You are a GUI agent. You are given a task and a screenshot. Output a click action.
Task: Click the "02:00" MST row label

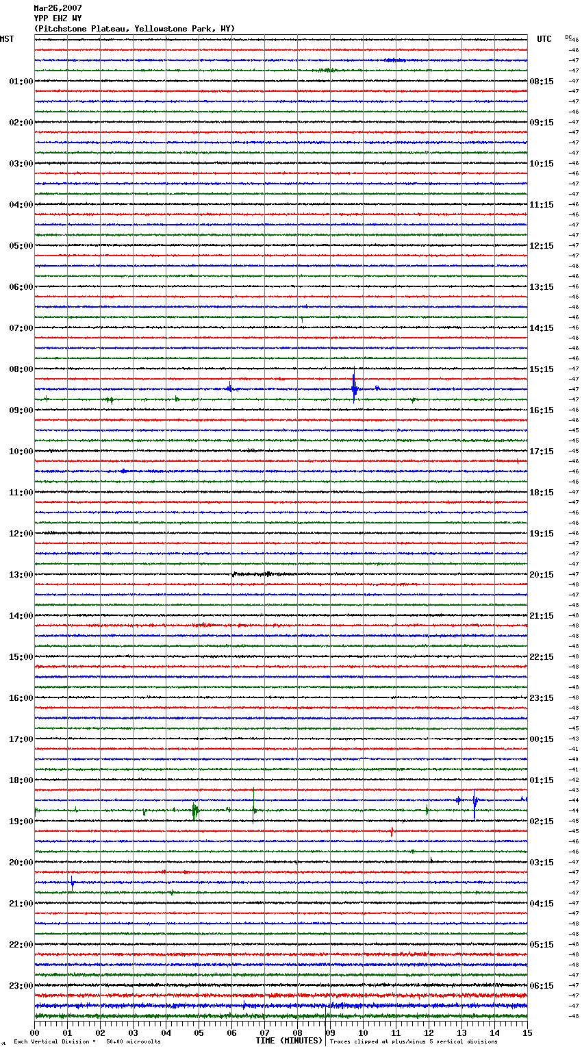(x=21, y=123)
